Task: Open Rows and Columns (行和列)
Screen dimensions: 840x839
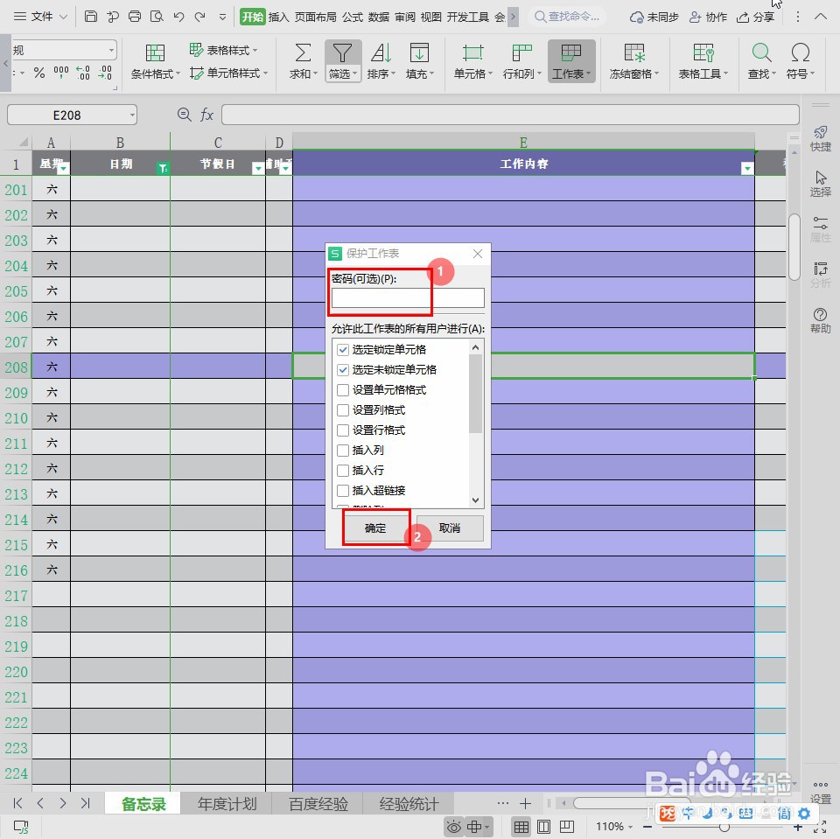Action: (521, 62)
